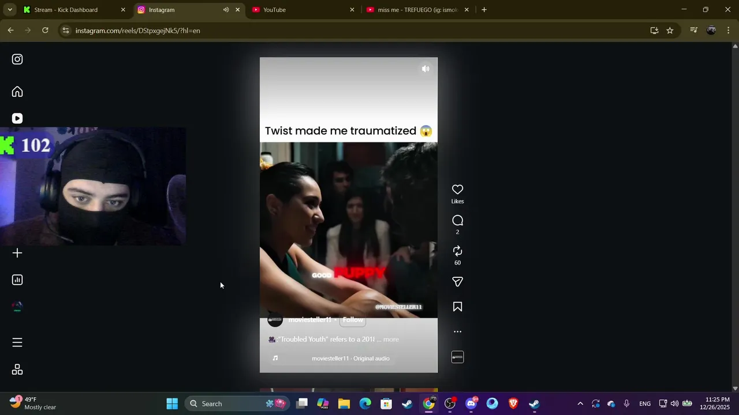Repost the reel with repost icon
Viewport: 739px width, 415px height.
457,251
